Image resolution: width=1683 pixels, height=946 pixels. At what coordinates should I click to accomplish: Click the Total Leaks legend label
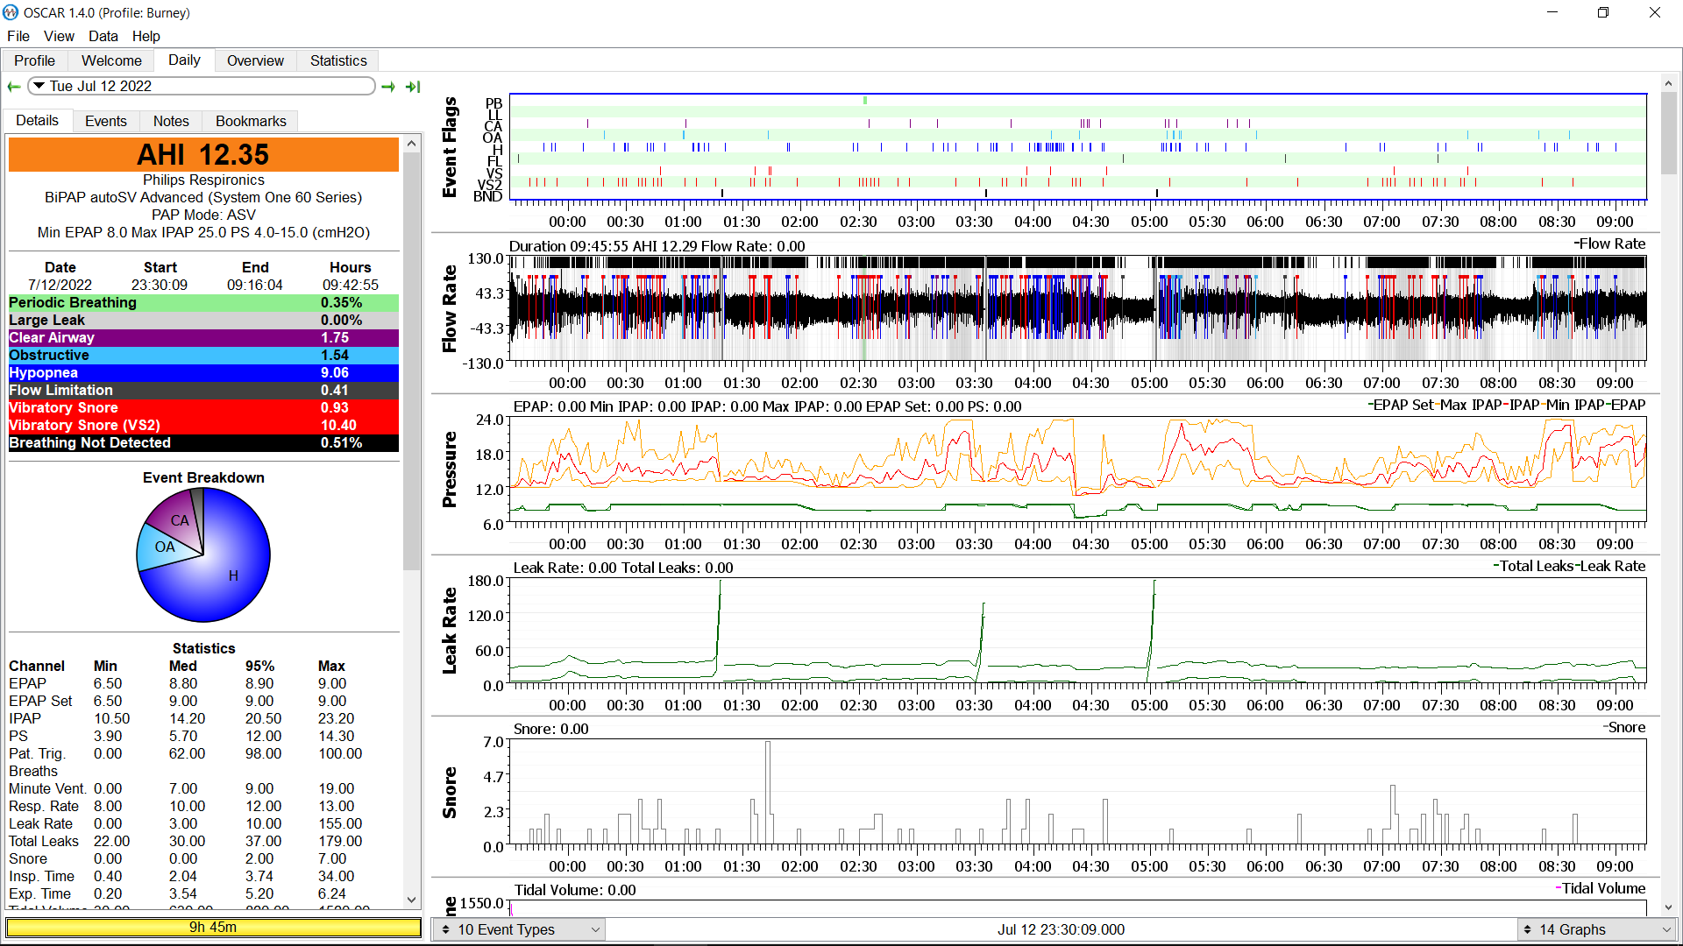point(1537,566)
